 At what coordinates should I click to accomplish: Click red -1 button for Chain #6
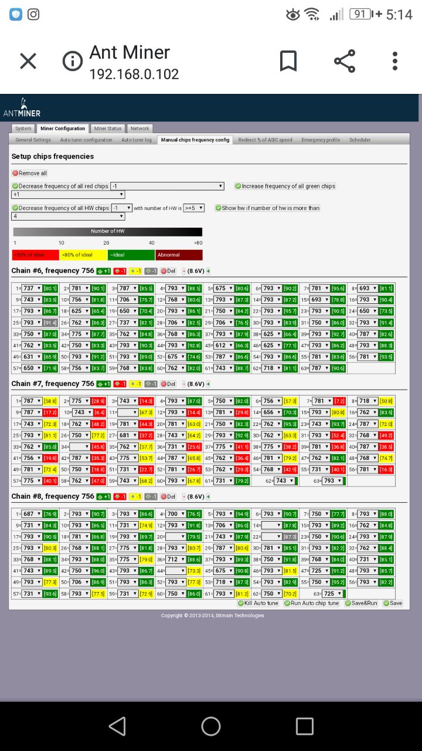coord(120,271)
